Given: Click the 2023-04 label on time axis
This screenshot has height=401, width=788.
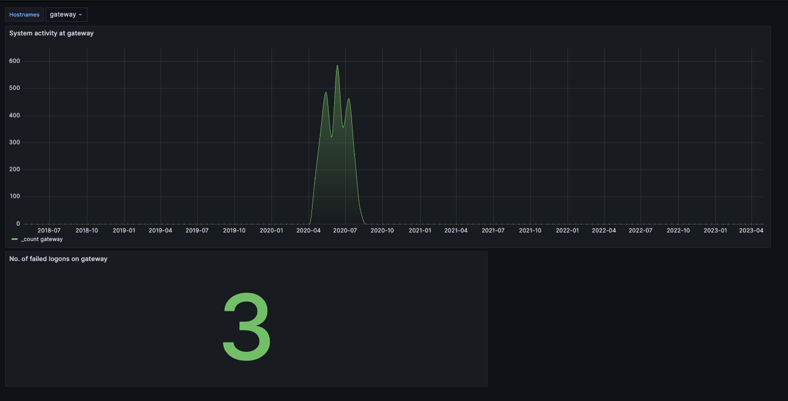Looking at the screenshot, I should pyautogui.click(x=752, y=230).
